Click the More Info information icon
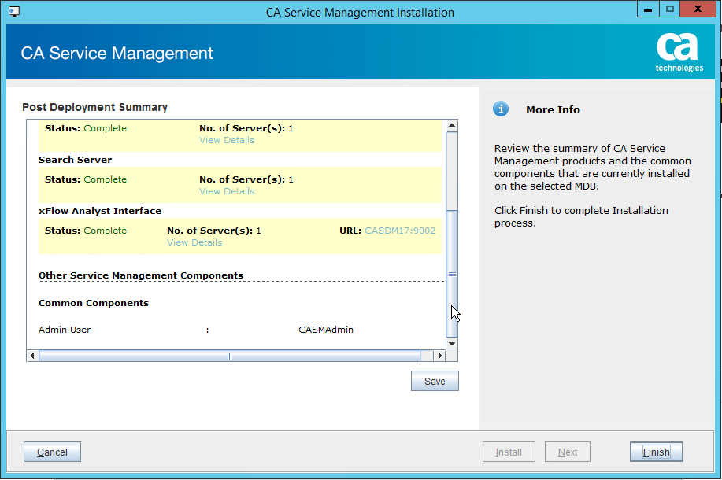Image resolution: width=722 pixels, height=480 pixels. click(x=501, y=109)
